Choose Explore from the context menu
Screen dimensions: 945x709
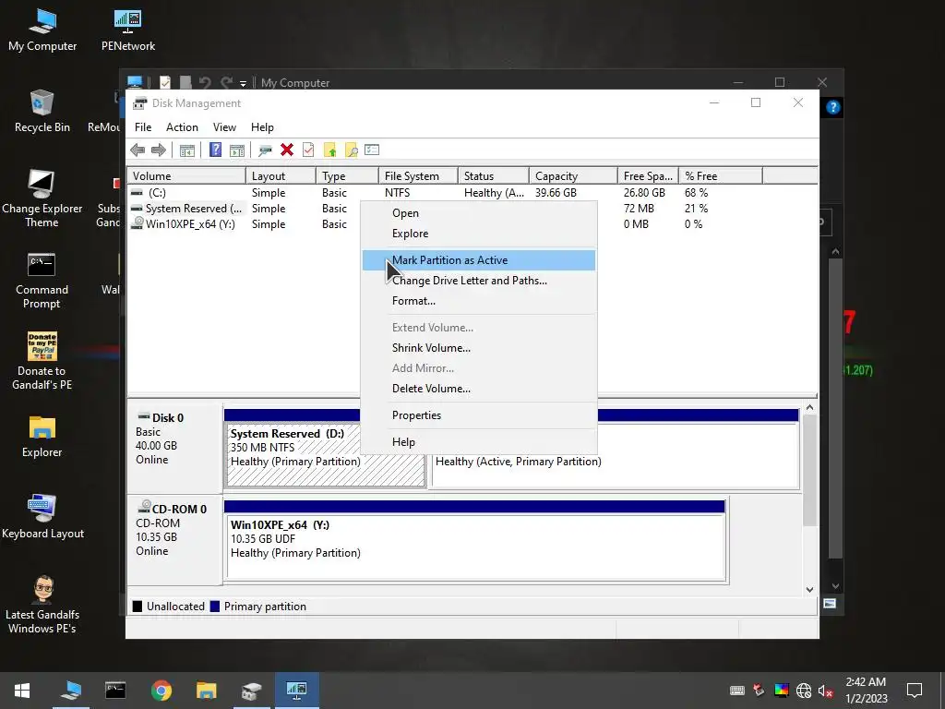click(411, 234)
